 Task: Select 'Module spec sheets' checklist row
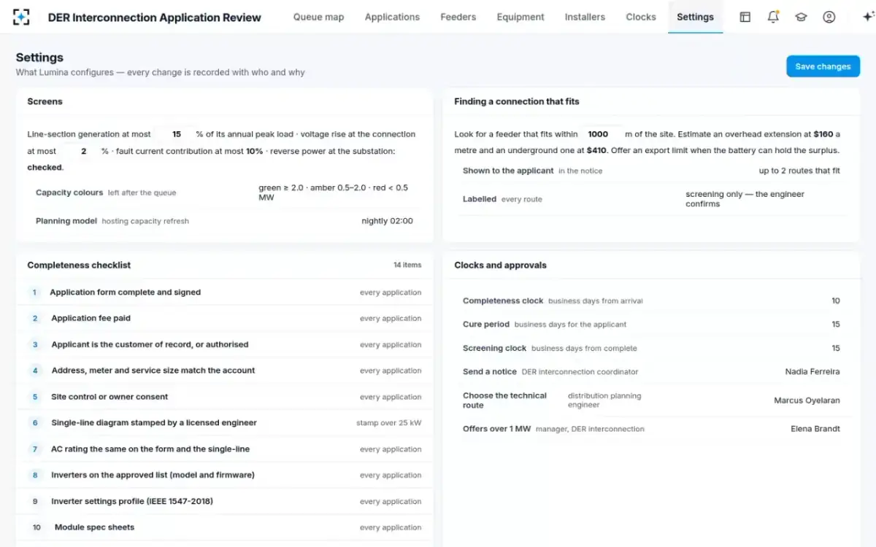pyautogui.click(x=225, y=527)
